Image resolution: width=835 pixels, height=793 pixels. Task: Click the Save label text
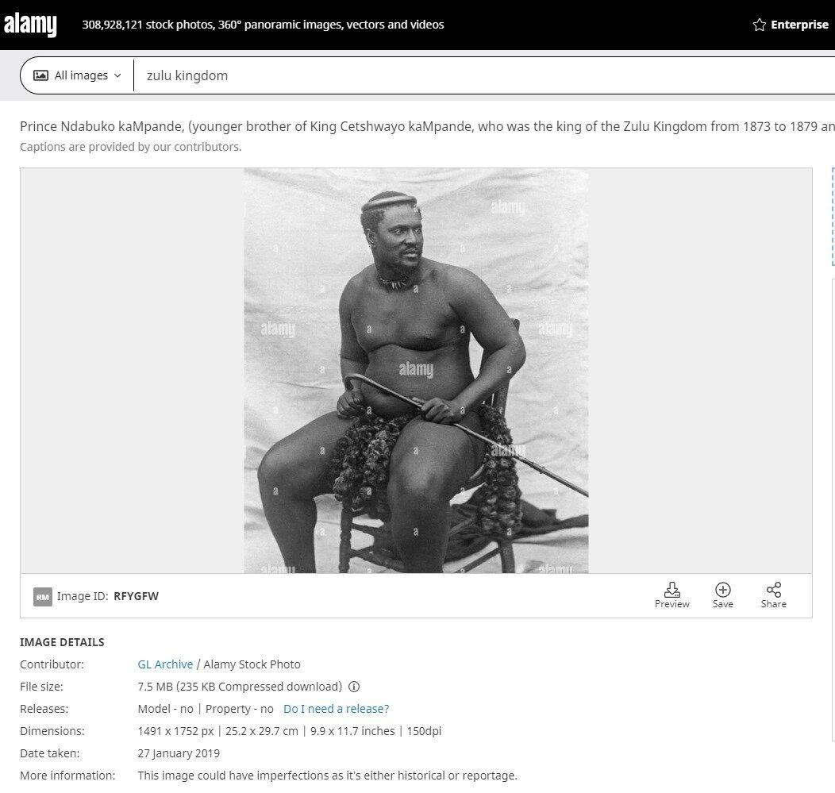722,604
